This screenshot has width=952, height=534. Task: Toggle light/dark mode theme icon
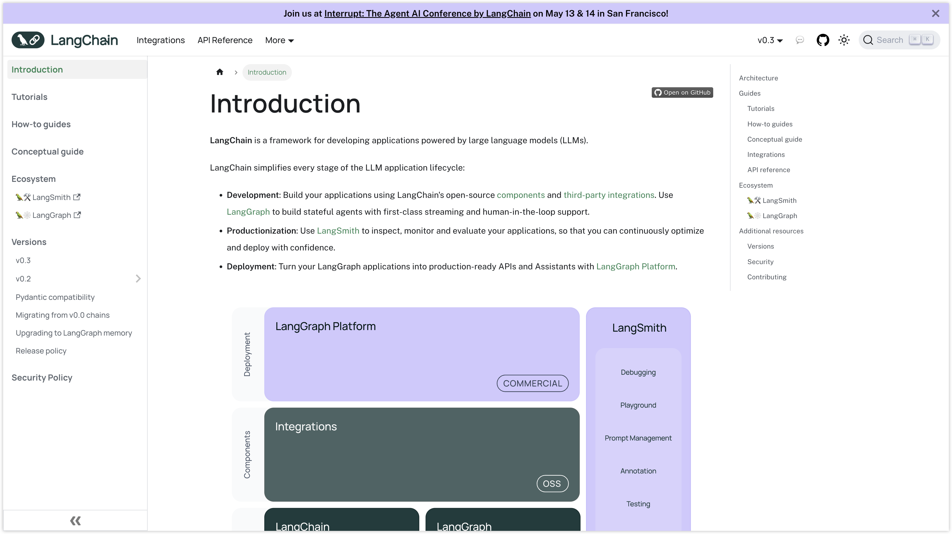click(844, 40)
